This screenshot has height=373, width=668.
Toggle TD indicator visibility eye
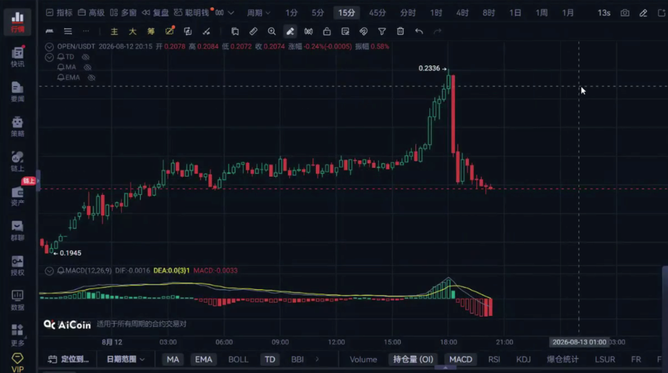coord(85,57)
